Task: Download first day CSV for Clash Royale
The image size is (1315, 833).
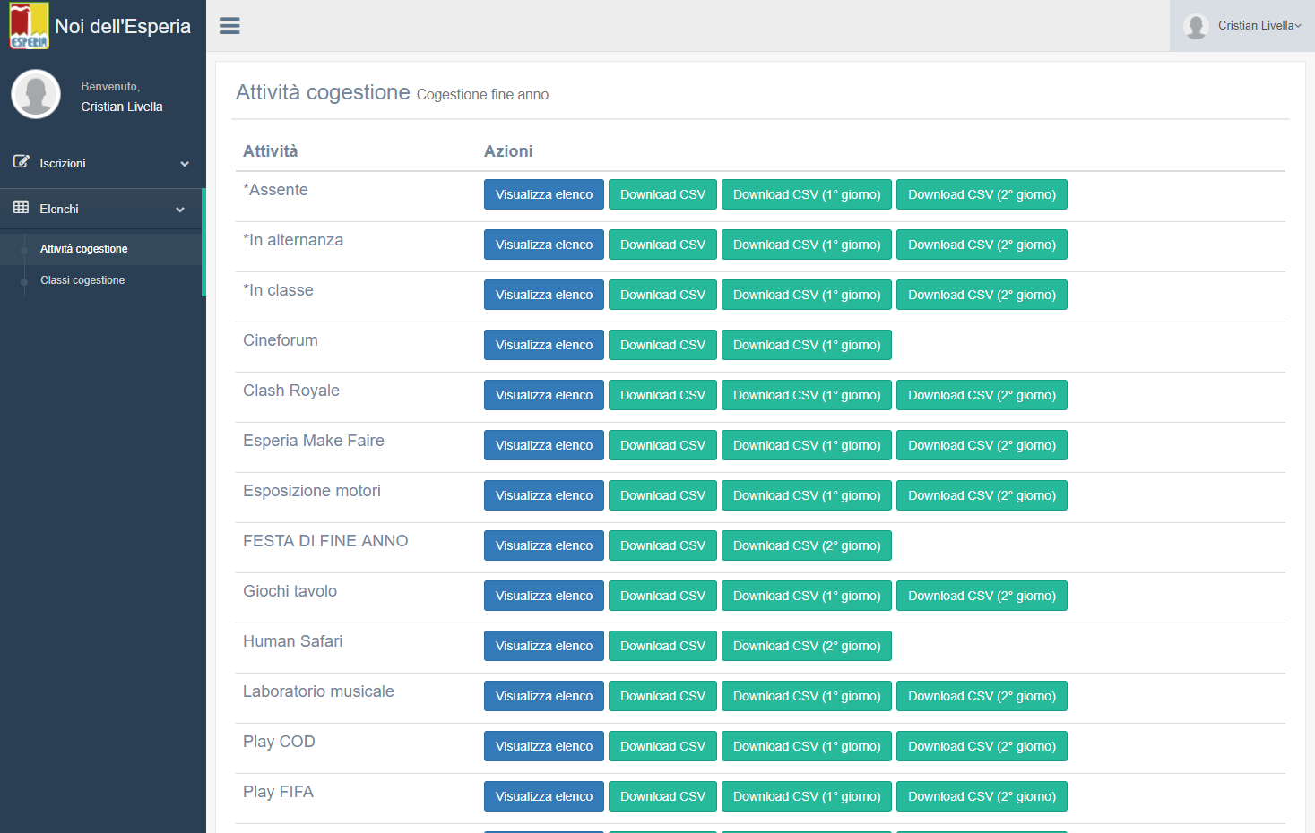Action: [806, 395]
